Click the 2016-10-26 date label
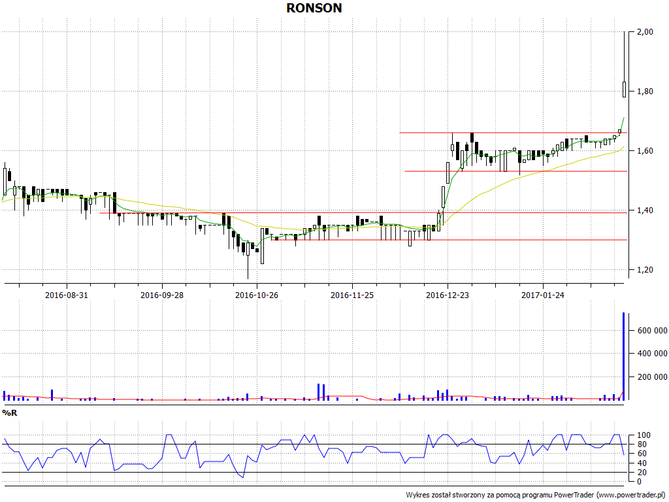The width and height of the screenshot is (669, 502). click(x=257, y=295)
